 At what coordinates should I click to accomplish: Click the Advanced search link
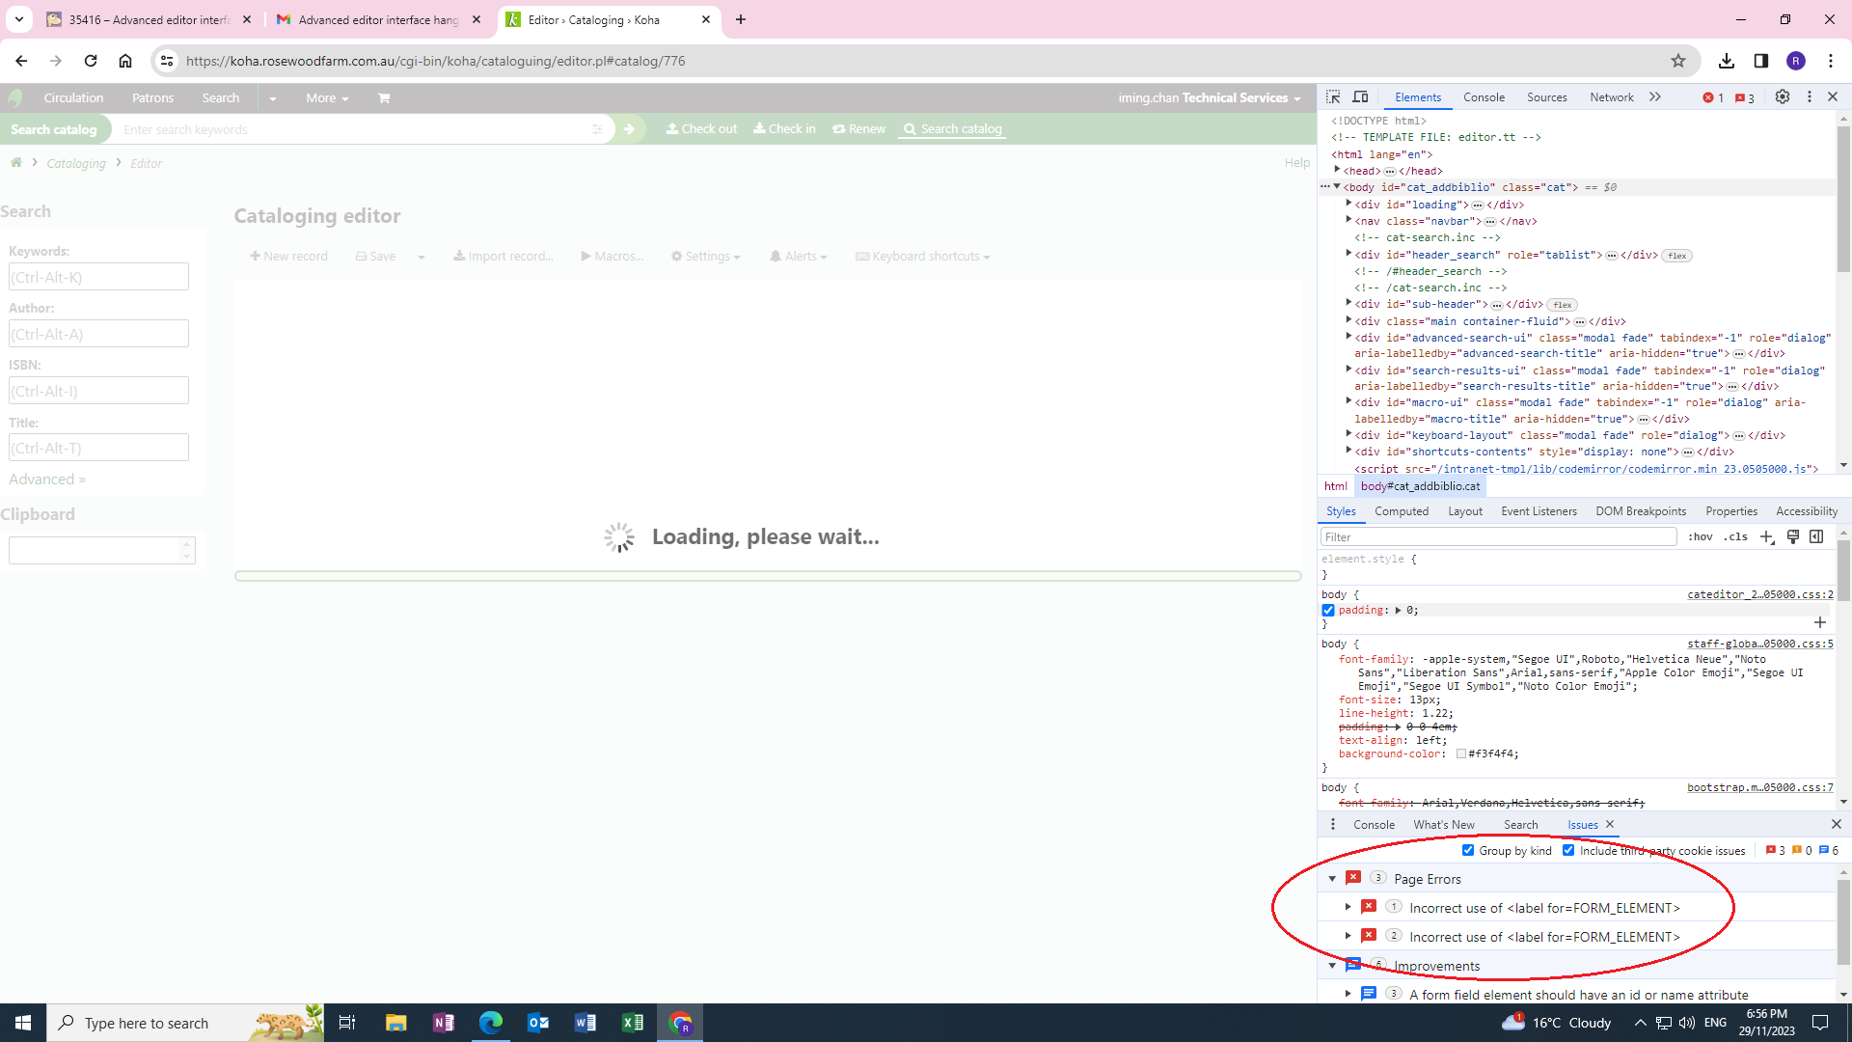46,480
